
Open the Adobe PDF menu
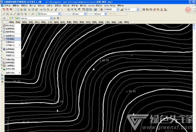[110, 6]
